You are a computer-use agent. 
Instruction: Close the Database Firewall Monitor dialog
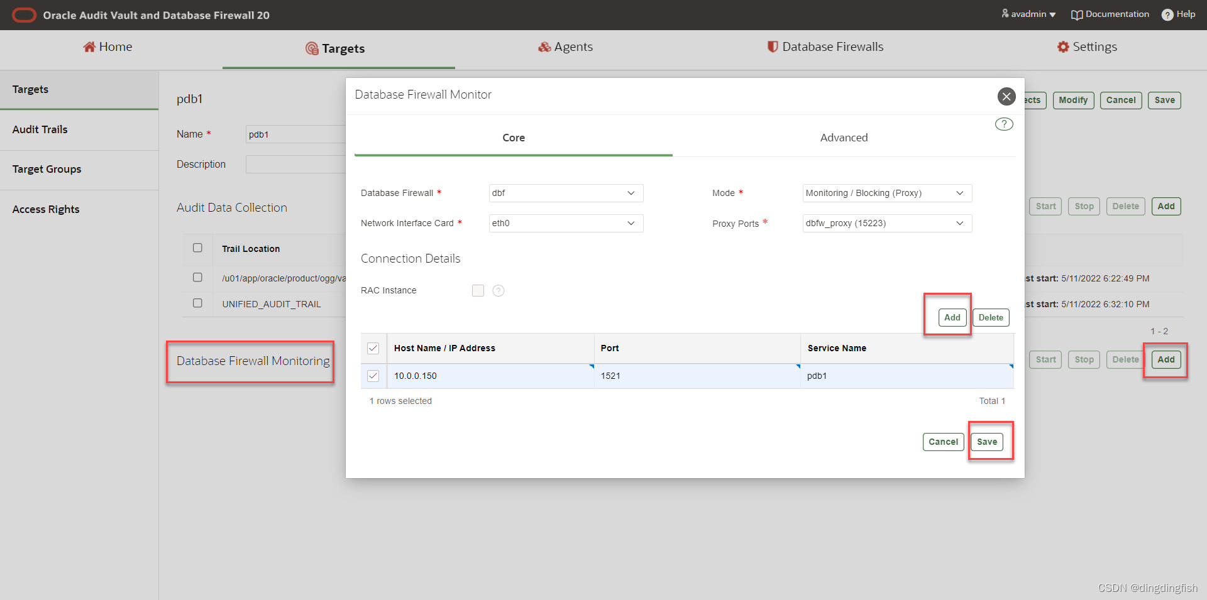(x=1006, y=96)
